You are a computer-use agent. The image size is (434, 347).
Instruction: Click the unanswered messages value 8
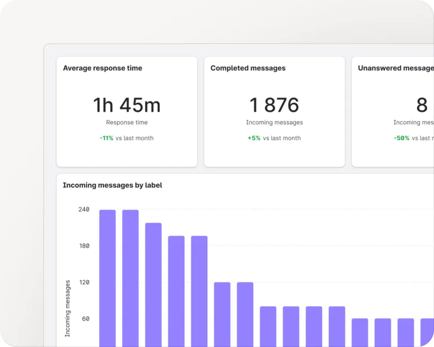(x=422, y=105)
